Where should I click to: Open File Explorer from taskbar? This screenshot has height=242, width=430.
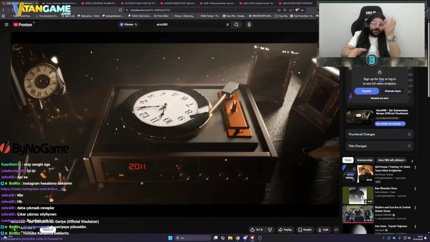point(230,238)
